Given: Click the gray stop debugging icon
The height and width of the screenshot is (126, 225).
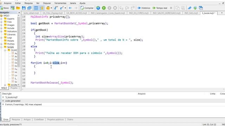Looking at the screenshot, I should (115, 8).
